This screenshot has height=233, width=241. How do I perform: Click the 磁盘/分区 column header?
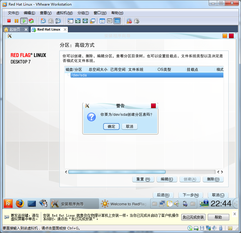click(74, 69)
